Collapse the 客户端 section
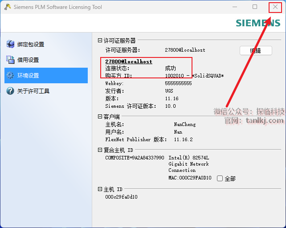Image resolution: width=286 pixels, height=228 pixels. (x=100, y=116)
